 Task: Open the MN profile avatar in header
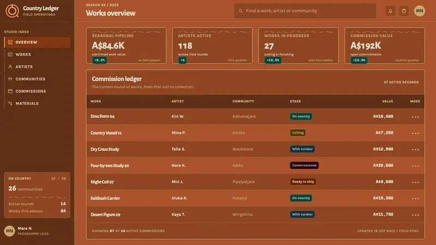[419, 11]
